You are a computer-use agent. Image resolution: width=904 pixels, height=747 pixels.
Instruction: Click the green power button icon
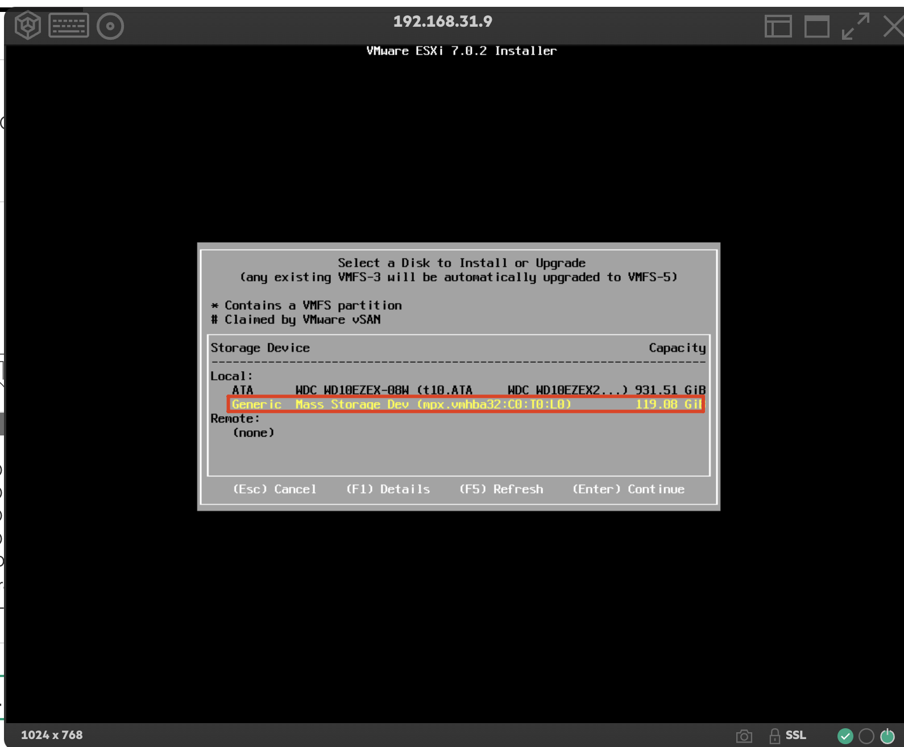[x=888, y=736]
